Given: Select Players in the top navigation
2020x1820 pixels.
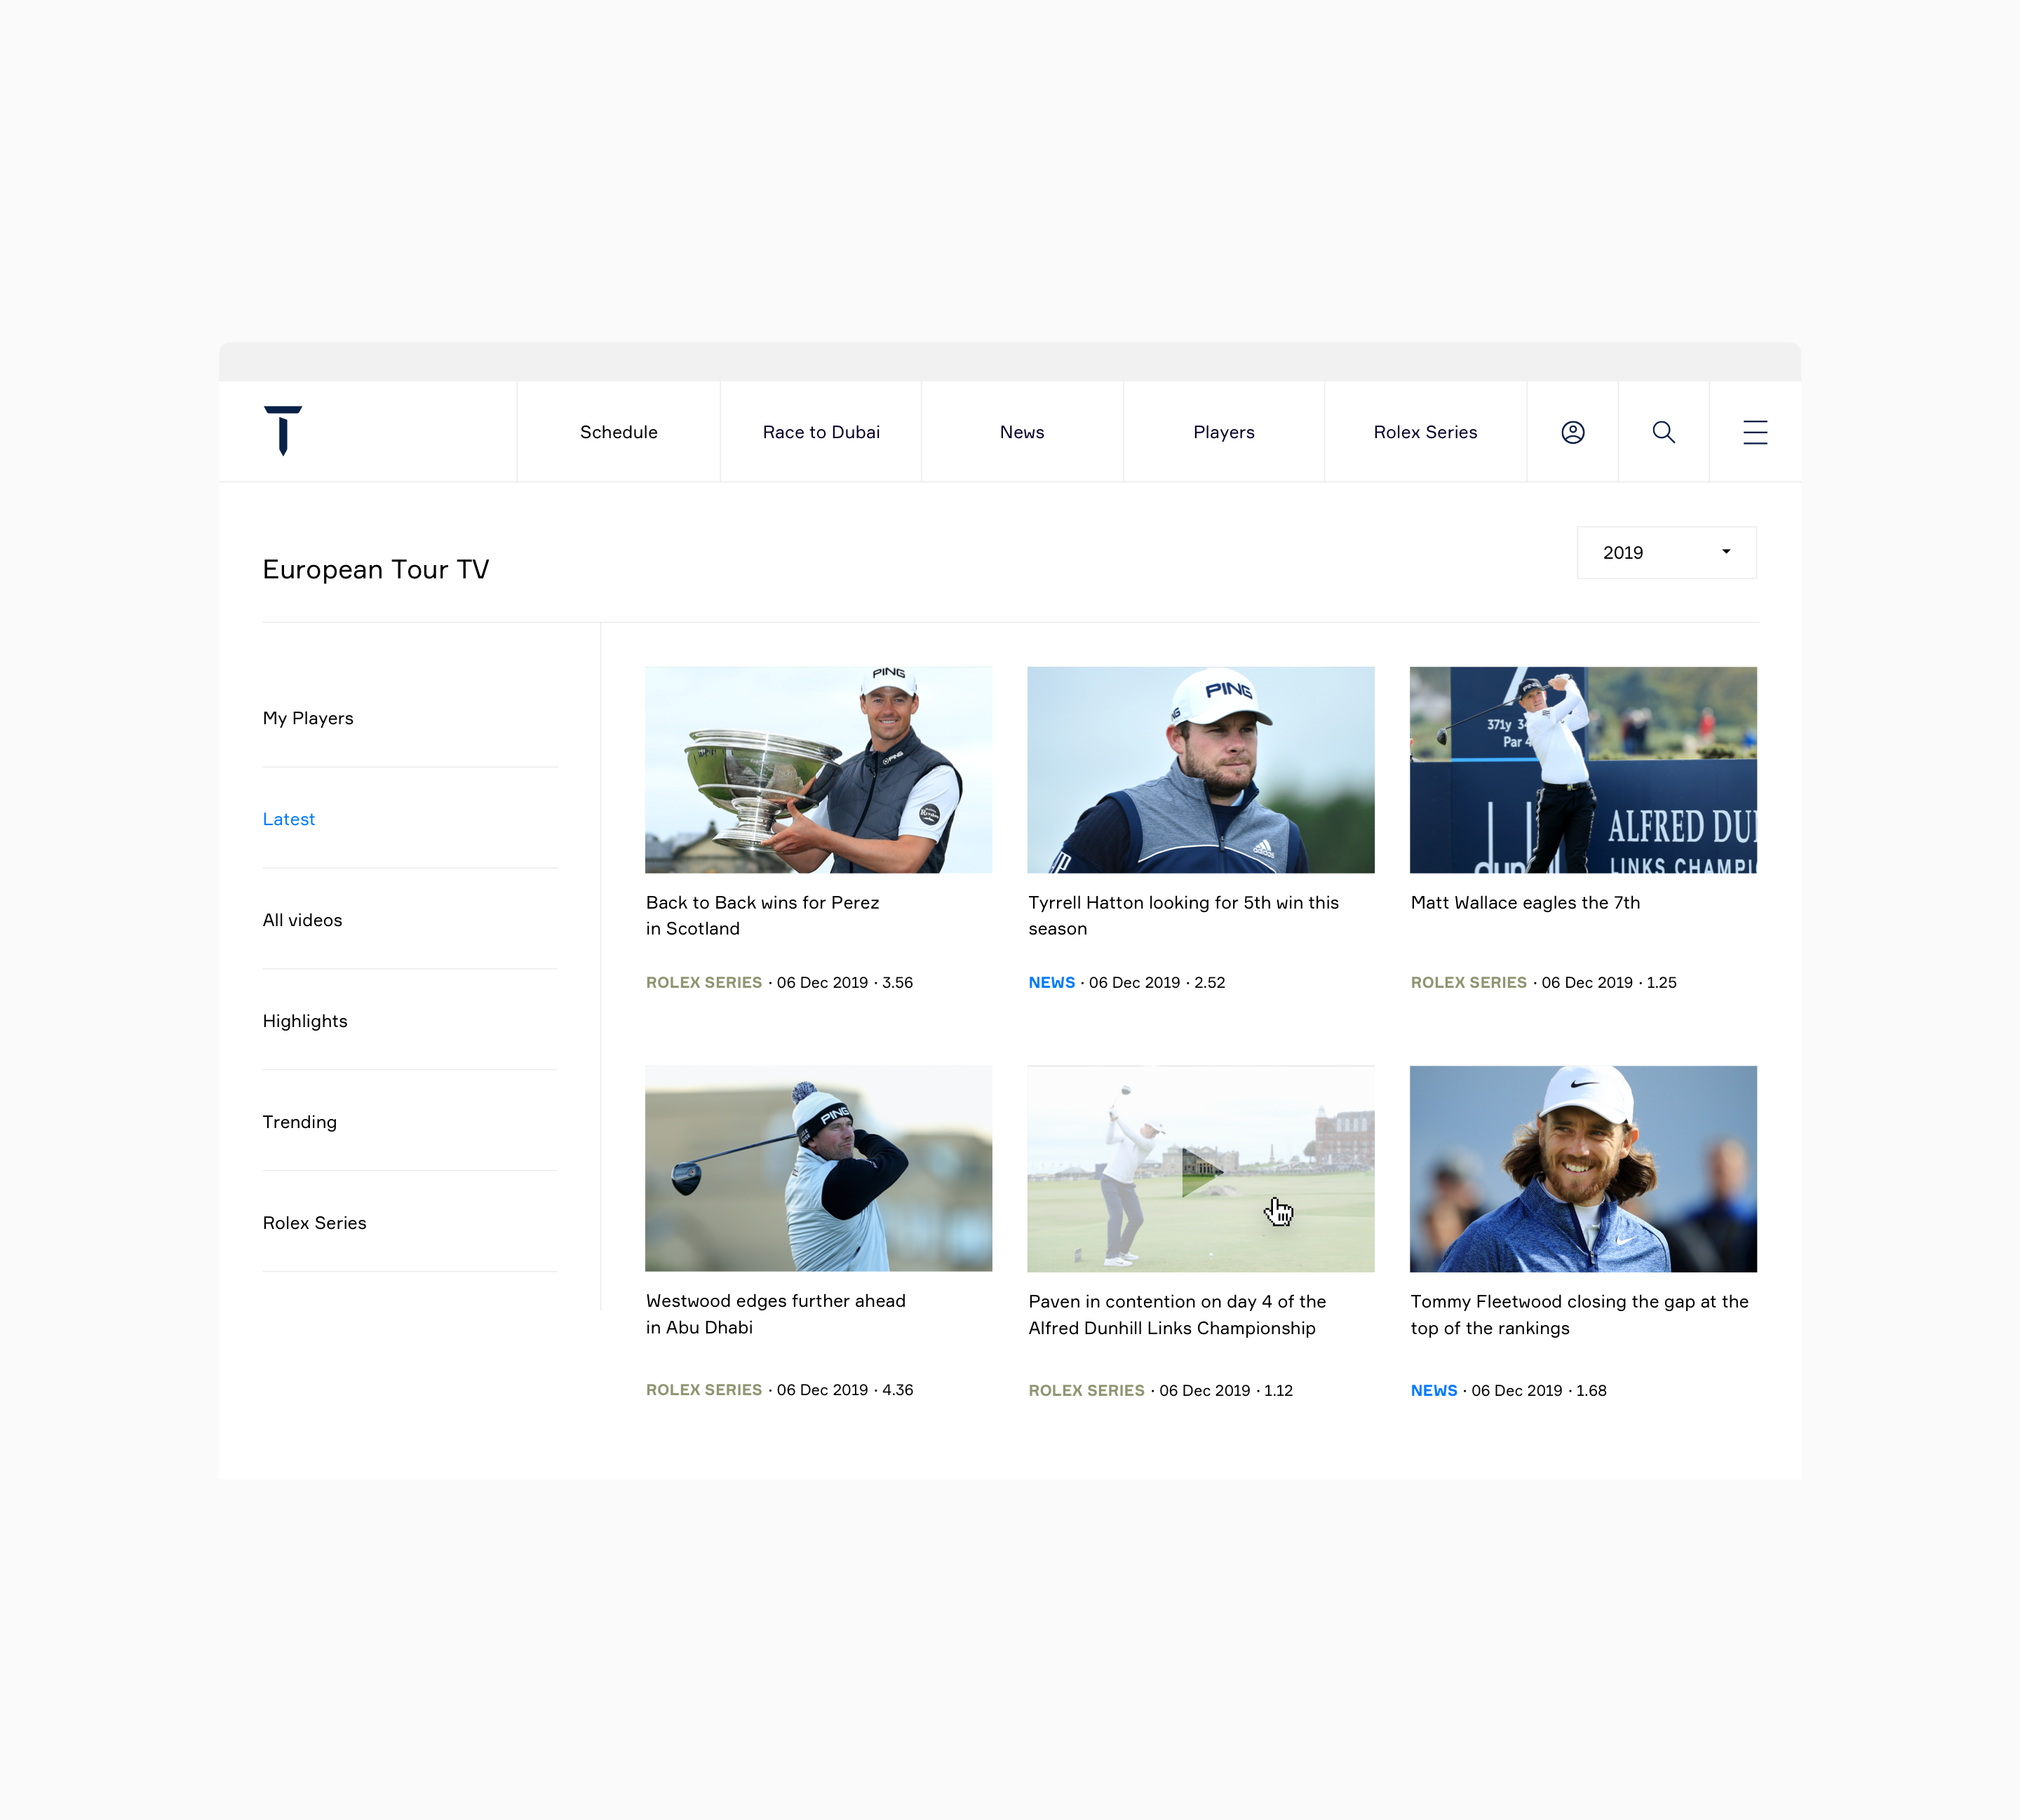Looking at the screenshot, I should pos(1223,432).
